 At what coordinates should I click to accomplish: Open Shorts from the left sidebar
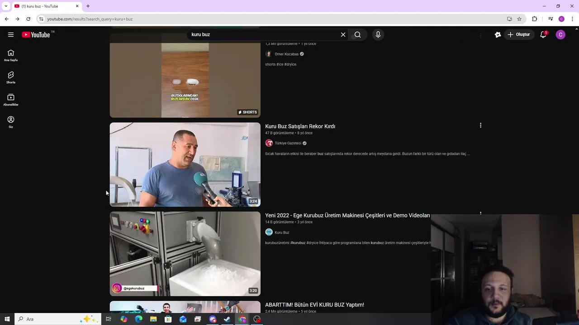pyautogui.click(x=11, y=78)
